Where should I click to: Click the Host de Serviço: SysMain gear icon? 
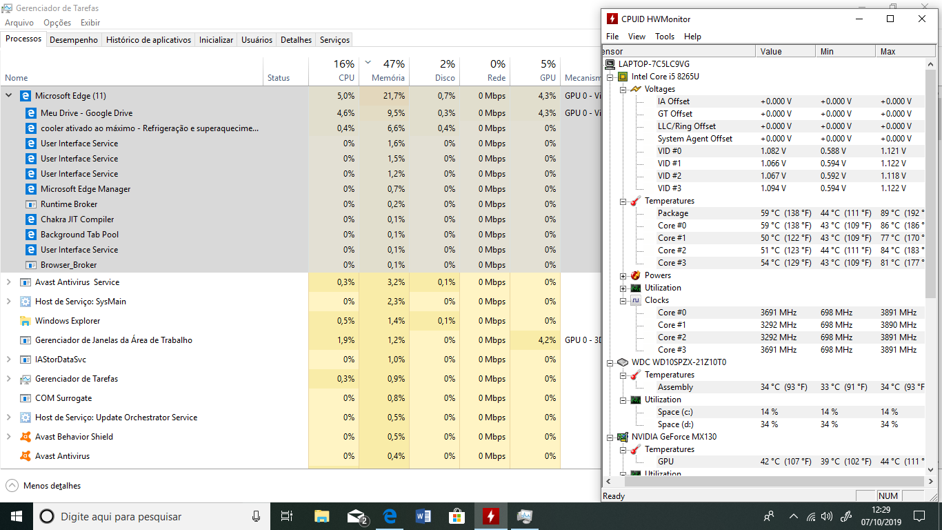click(x=26, y=302)
